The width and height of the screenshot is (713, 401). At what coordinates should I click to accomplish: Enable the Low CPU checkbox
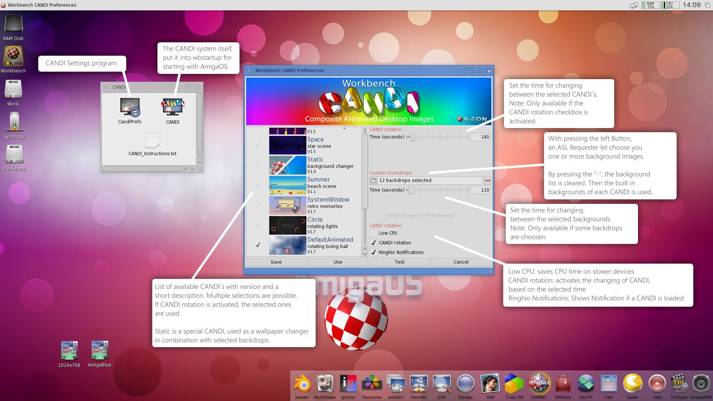374,233
